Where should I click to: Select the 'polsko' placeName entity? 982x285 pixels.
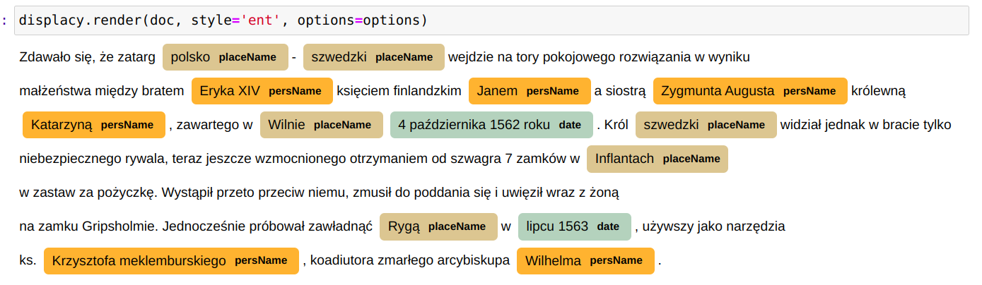[x=226, y=57]
